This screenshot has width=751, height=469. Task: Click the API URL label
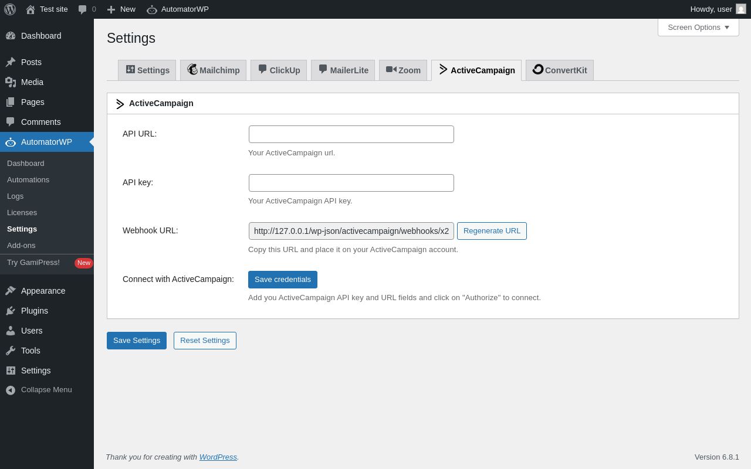click(140, 134)
